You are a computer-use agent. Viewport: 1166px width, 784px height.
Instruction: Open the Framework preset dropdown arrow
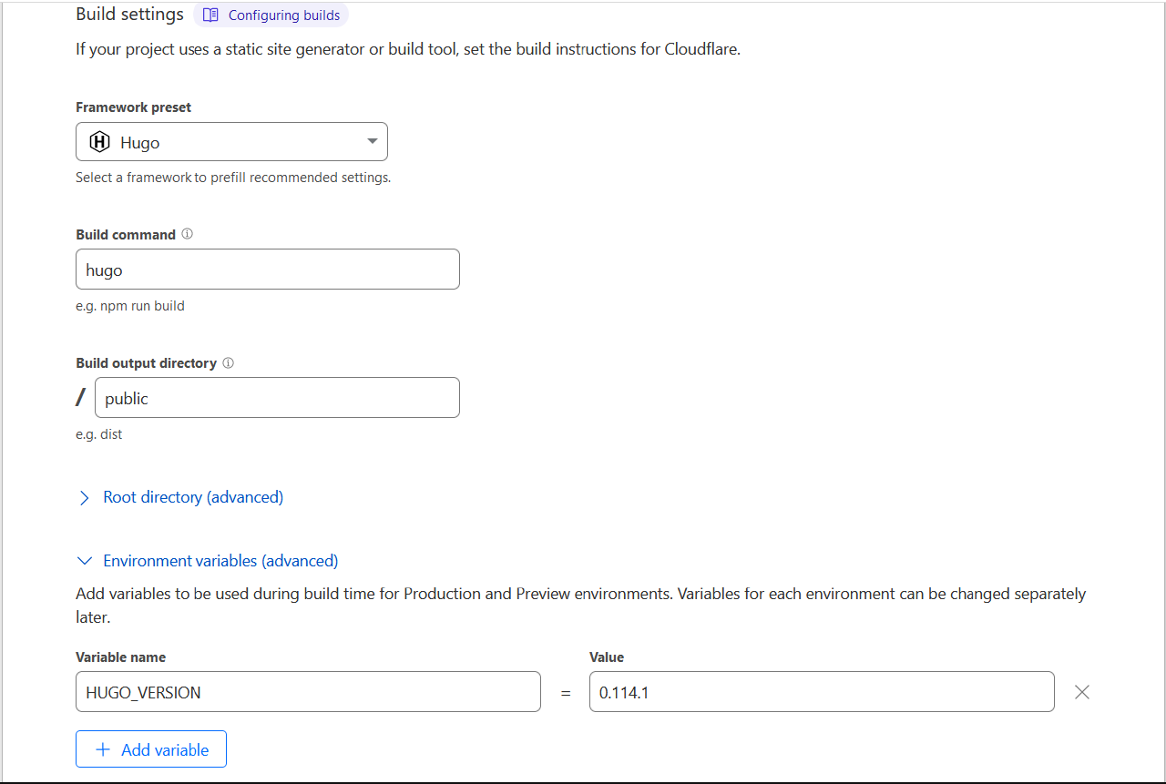tap(372, 142)
